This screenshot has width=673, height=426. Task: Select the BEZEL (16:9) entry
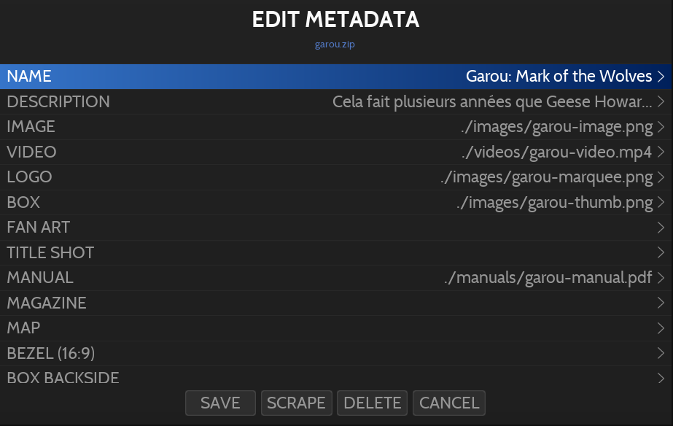tap(51, 354)
